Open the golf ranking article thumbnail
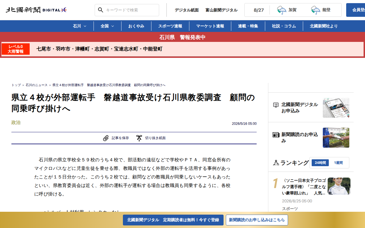365x228 pixels. pos(339,186)
